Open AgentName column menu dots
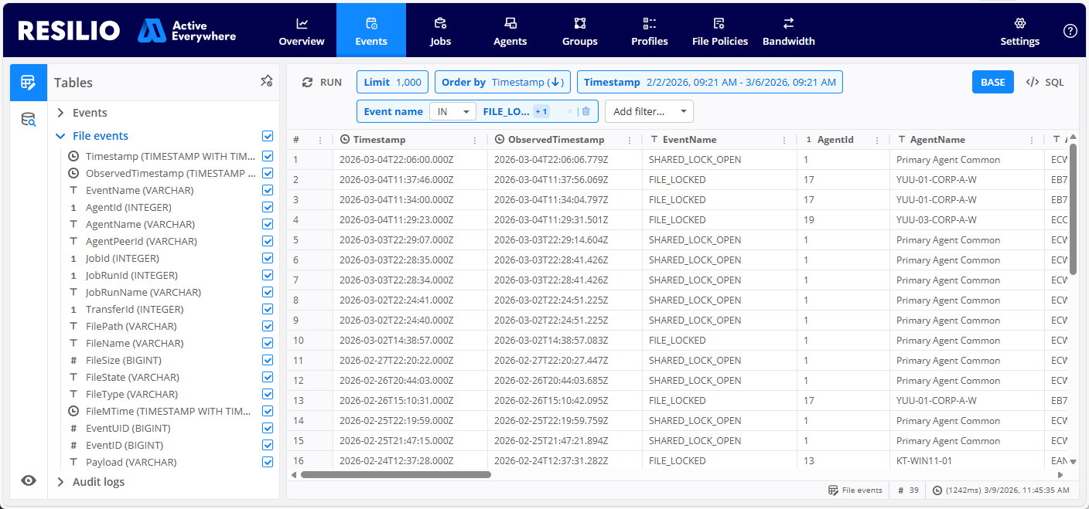Image resolution: width=1089 pixels, height=509 pixels. click(1032, 140)
